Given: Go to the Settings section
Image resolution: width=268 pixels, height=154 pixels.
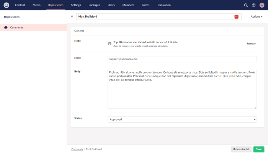Looking at the screenshot, I should click(76, 5).
